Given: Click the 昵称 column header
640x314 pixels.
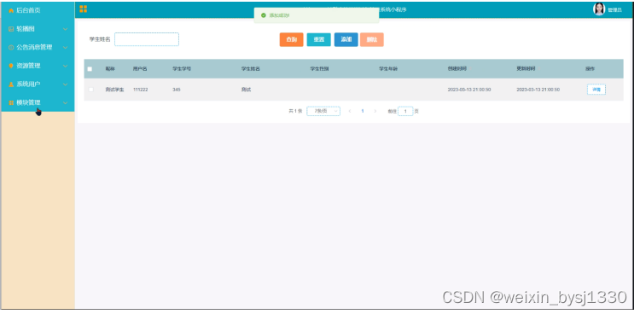Looking at the screenshot, I should click(x=110, y=69).
